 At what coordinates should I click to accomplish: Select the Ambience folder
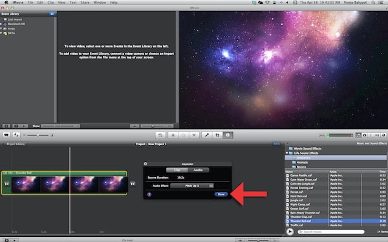pos(336,158)
